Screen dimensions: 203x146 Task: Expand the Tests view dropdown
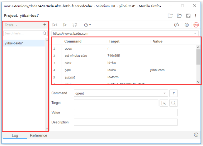(x=17, y=25)
